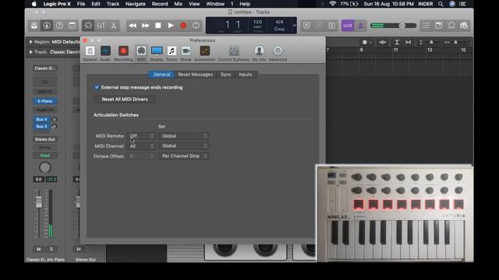The image size is (499, 280).
Task: Open Quick Help button
Action: click(59, 26)
